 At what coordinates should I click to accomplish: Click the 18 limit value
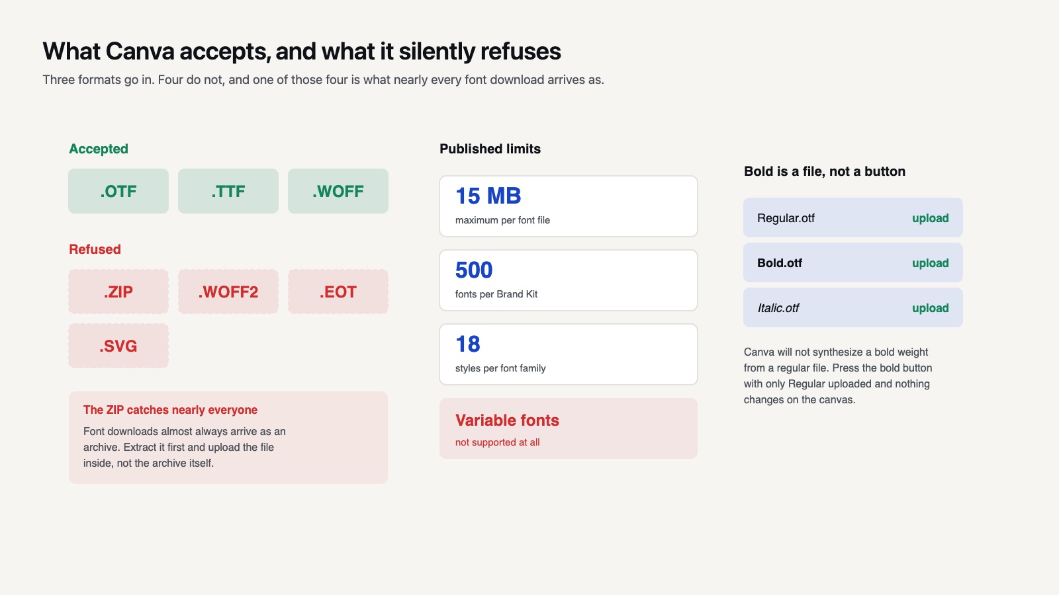click(x=468, y=344)
